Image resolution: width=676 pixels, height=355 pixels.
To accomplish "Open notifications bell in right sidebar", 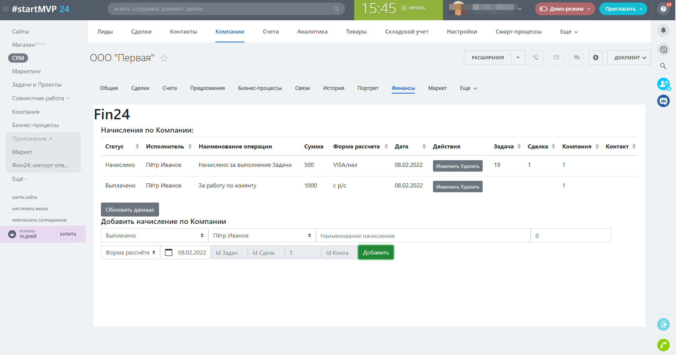I will click(663, 30).
